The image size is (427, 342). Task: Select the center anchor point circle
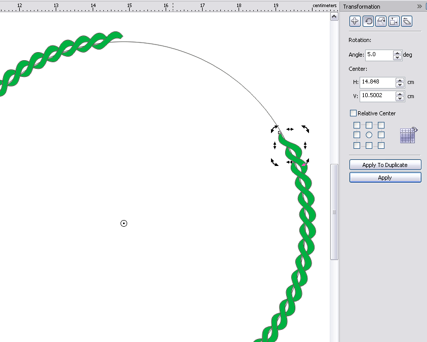(369, 135)
